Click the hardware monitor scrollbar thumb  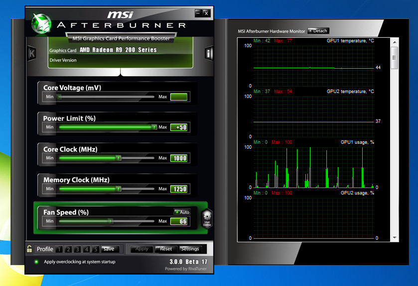coord(395,58)
